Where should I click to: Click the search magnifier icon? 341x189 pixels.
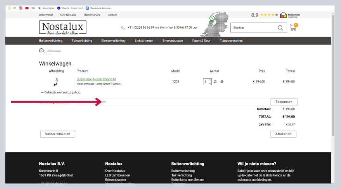[x=280, y=28]
